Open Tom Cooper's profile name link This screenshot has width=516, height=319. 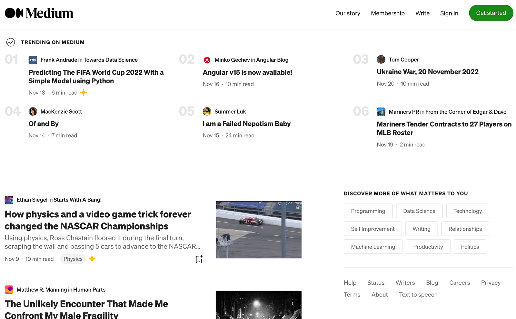[404, 60]
